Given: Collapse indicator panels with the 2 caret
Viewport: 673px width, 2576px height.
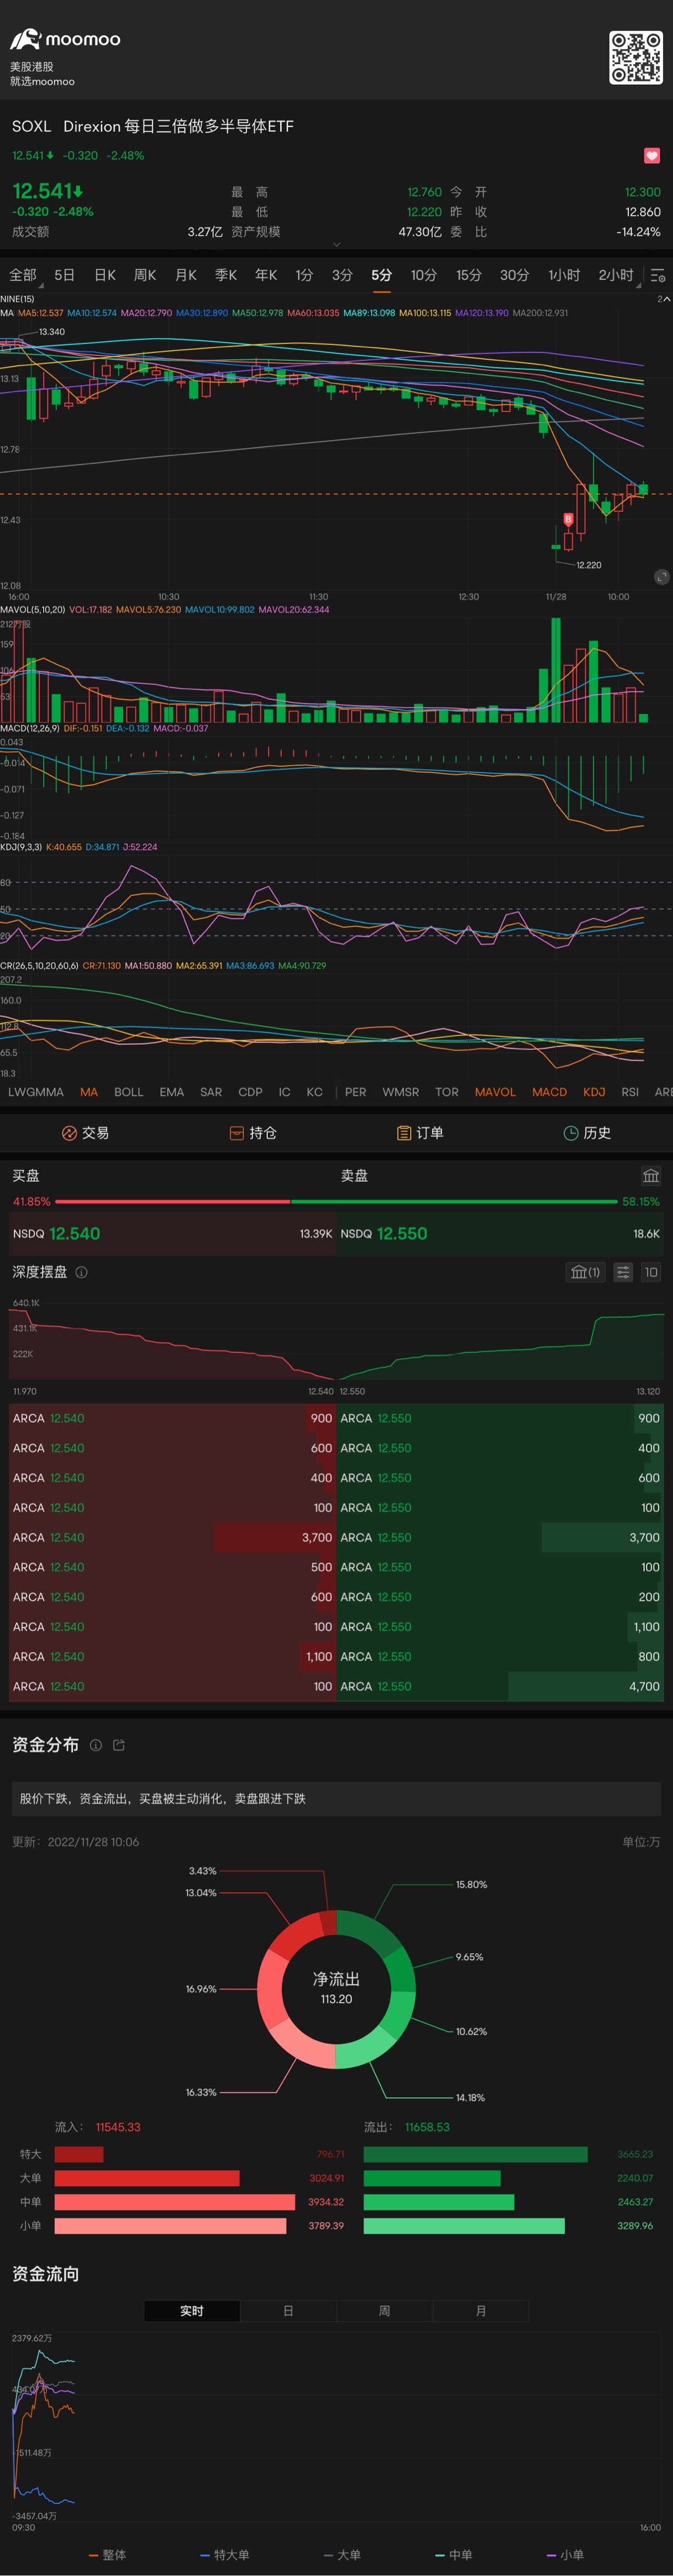Looking at the screenshot, I should (663, 299).
